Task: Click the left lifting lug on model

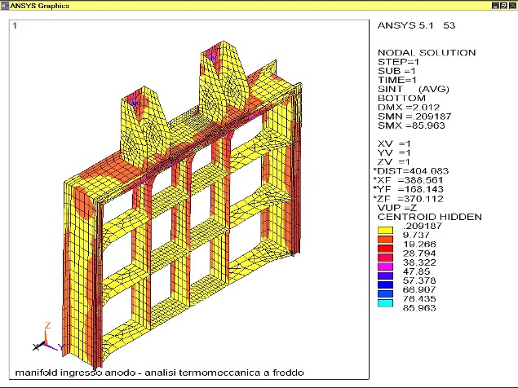Action: click(144, 127)
